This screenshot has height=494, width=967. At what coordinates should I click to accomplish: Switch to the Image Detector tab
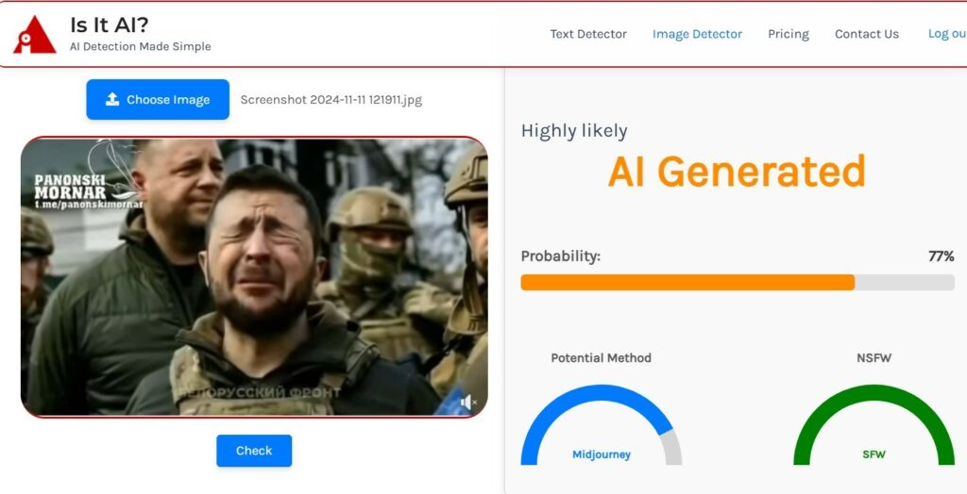click(698, 35)
